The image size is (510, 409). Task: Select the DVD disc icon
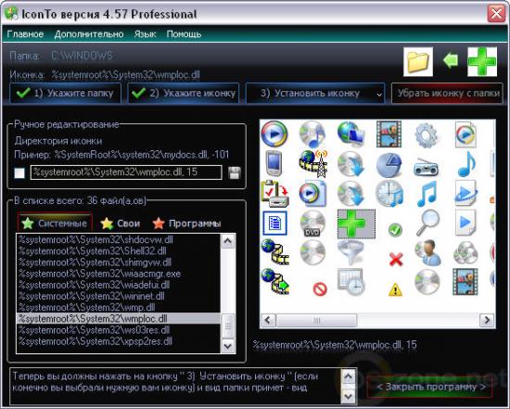[x=312, y=224]
